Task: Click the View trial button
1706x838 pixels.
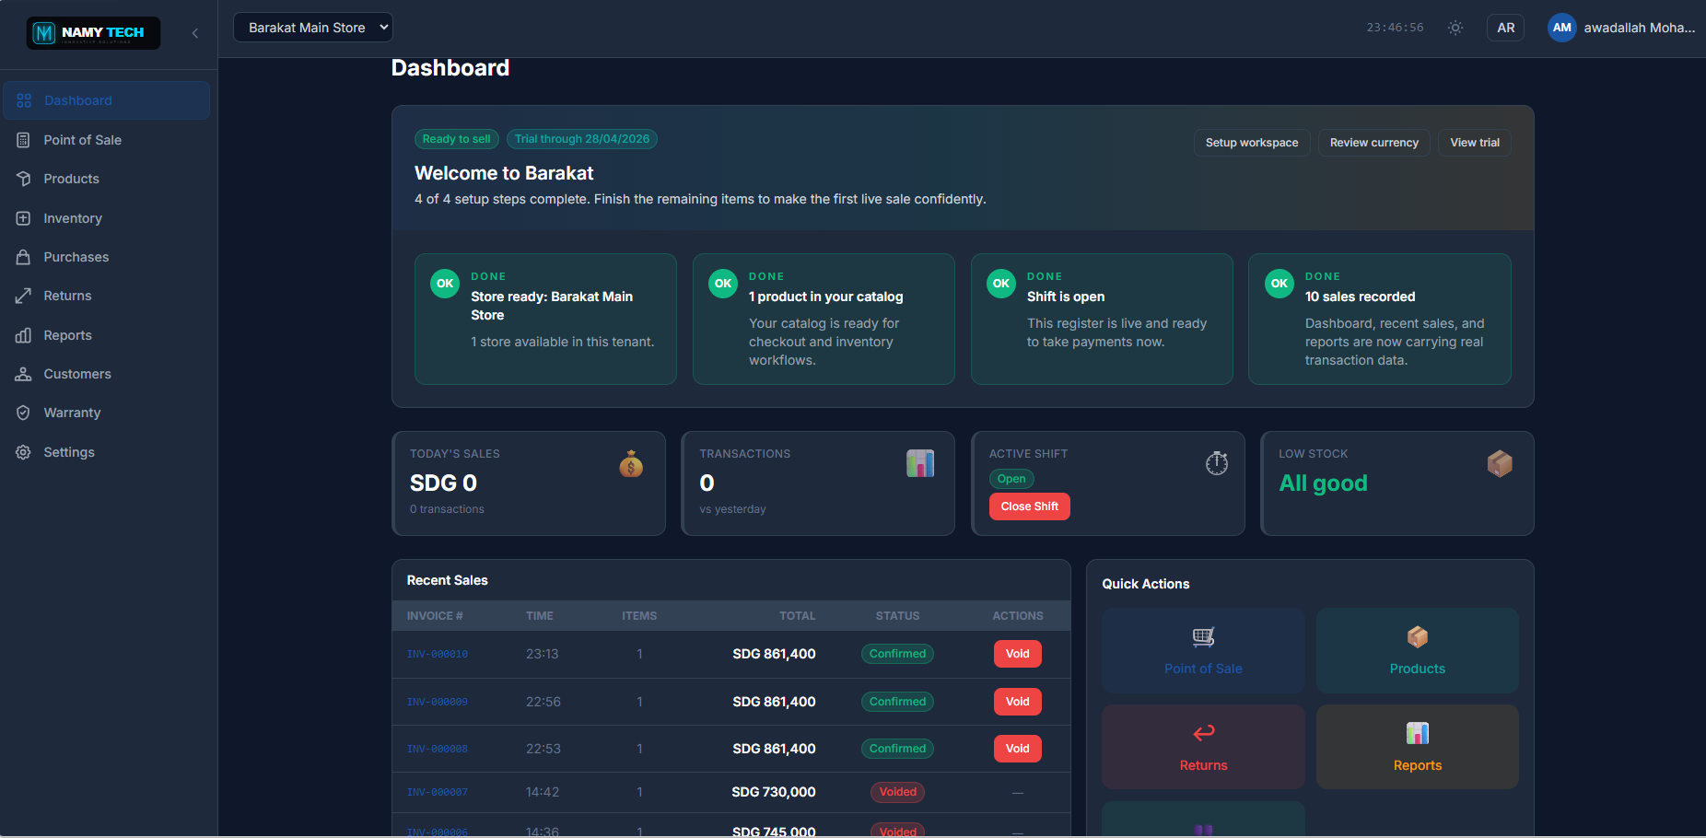Action: (x=1474, y=143)
